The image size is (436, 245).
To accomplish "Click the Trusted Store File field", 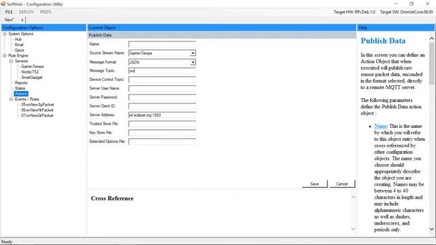I will [162, 124].
